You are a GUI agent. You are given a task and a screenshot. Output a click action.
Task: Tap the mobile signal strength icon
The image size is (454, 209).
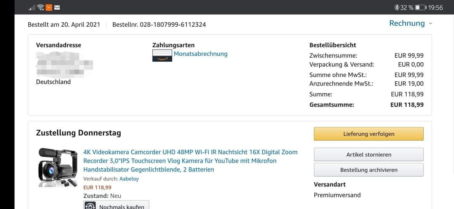(31, 8)
